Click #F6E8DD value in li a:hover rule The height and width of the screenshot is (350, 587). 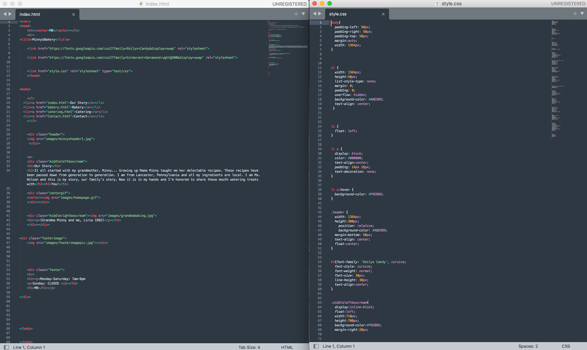tap(376, 194)
